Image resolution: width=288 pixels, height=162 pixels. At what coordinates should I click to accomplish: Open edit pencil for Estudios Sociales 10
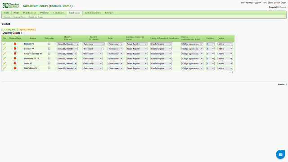click(x=4, y=54)
